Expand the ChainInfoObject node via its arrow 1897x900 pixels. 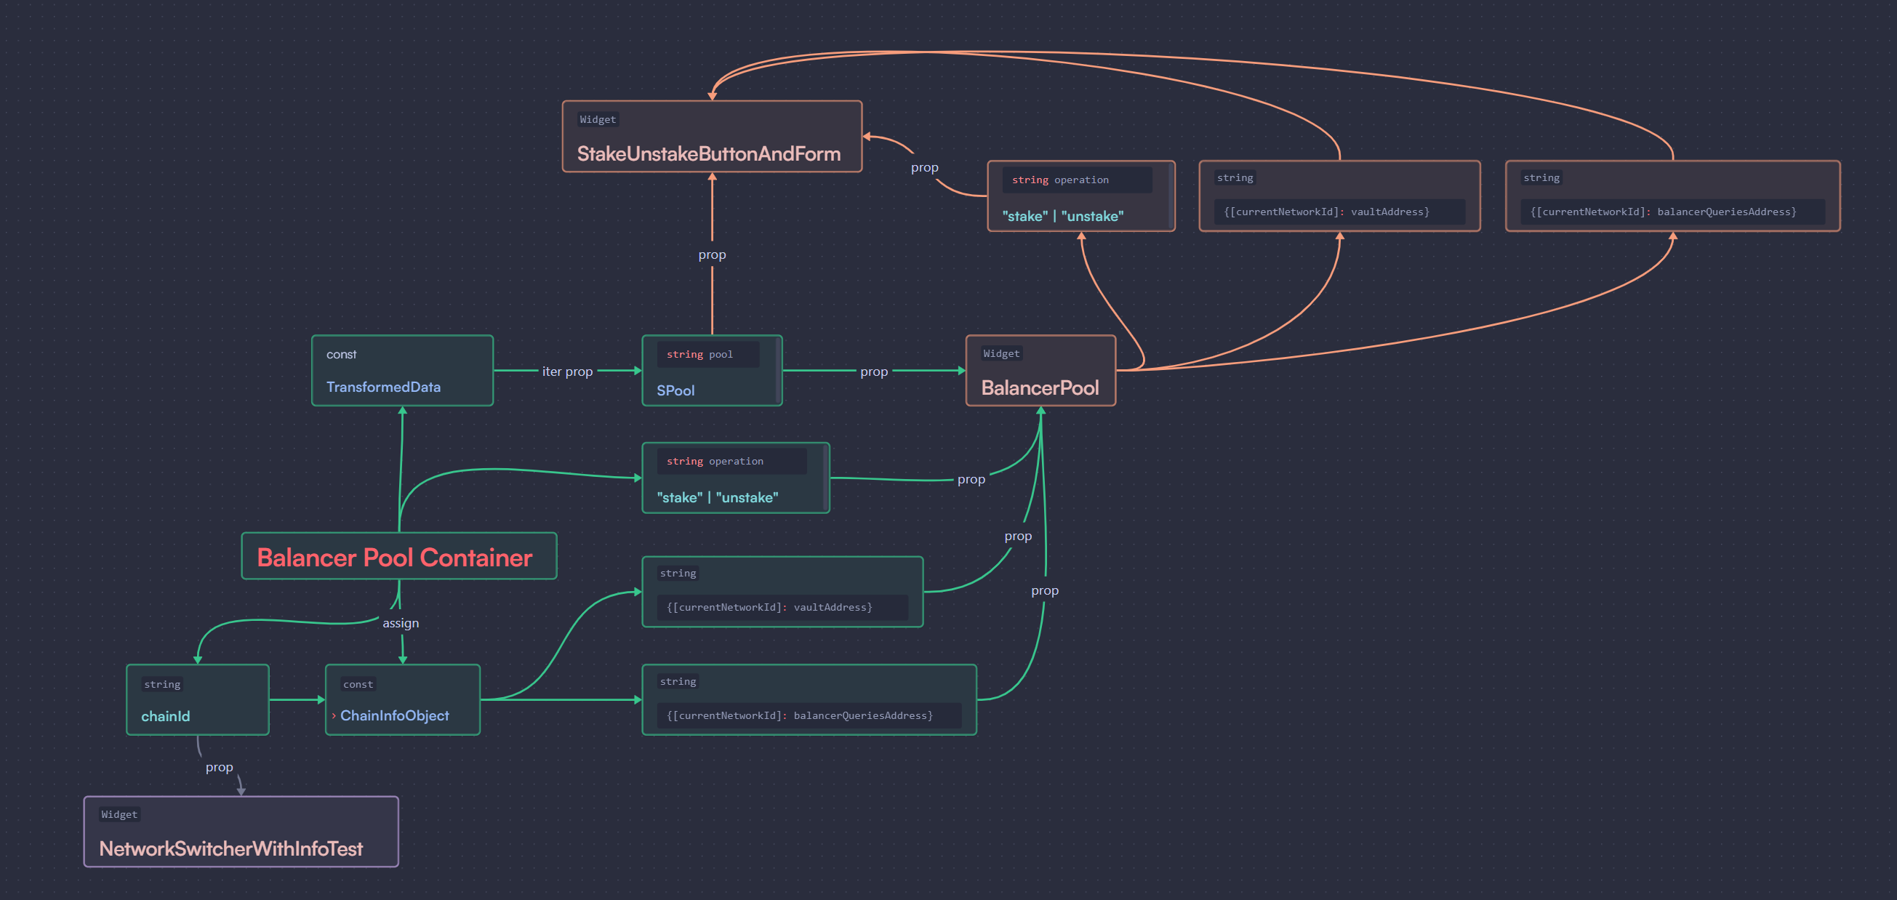click(x=335, y=715)
